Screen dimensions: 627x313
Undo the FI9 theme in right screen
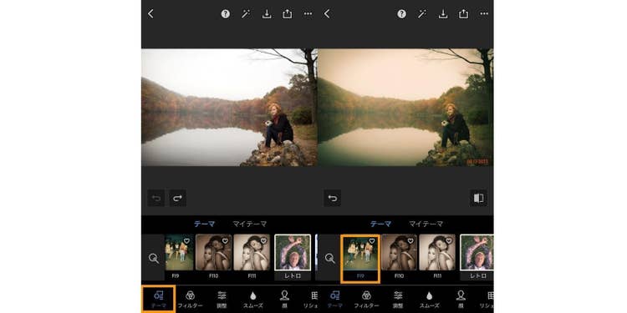point(333,198)
